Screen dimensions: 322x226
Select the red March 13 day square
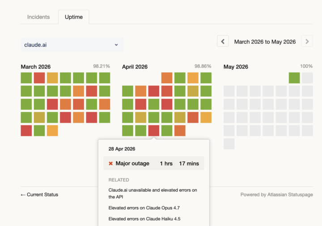tap(92, 91)
